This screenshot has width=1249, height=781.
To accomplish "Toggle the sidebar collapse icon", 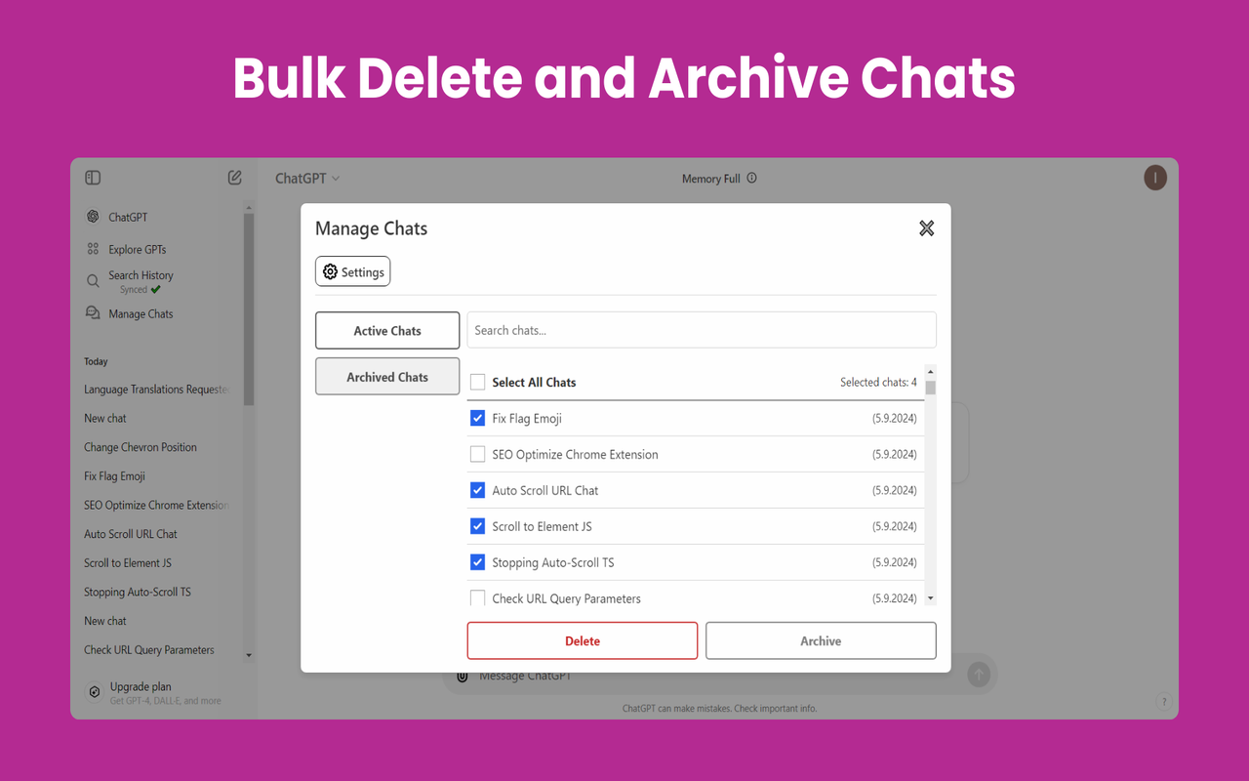I will pos(93,178).
